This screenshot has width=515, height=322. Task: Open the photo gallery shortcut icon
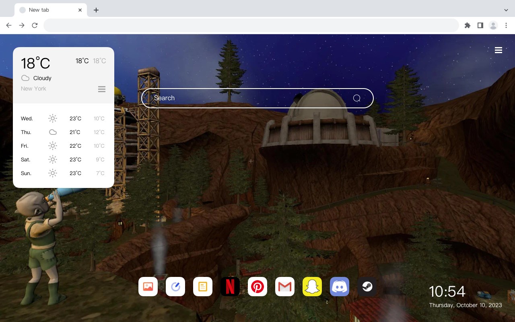(148, 287)
